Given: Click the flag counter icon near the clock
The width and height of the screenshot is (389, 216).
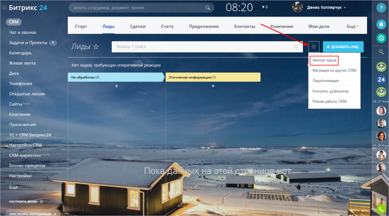Looking at the screenshot, I should pyautogui.click(x=265, y=7).
